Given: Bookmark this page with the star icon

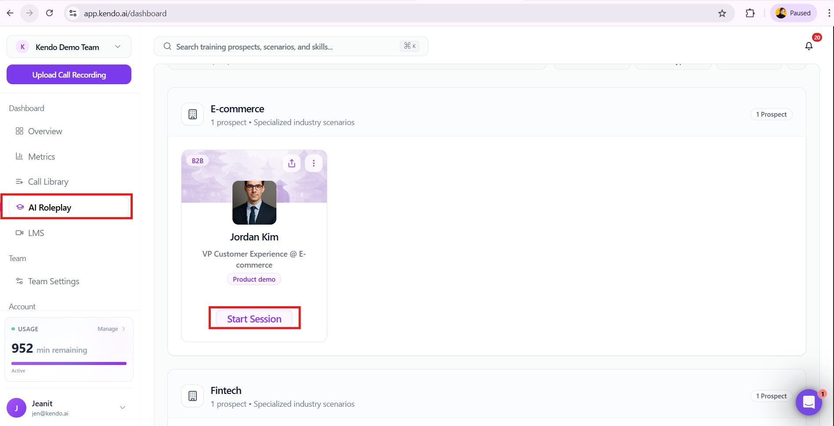Looking at the screenshot, I should coord(722,13).
